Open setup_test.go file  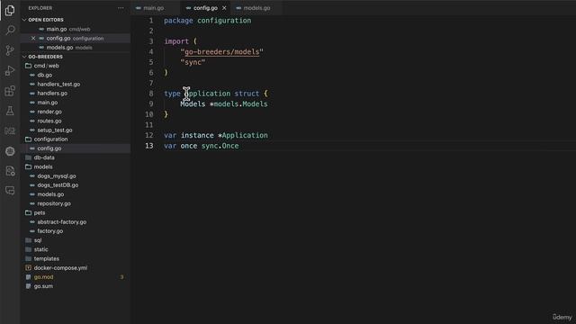(x=54, y=130)
